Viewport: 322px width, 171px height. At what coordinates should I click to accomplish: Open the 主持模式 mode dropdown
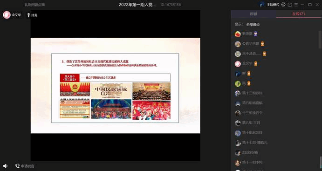[273, 5]
